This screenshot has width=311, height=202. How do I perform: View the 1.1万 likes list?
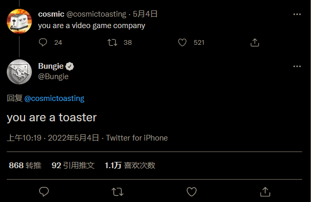(130, 166)
